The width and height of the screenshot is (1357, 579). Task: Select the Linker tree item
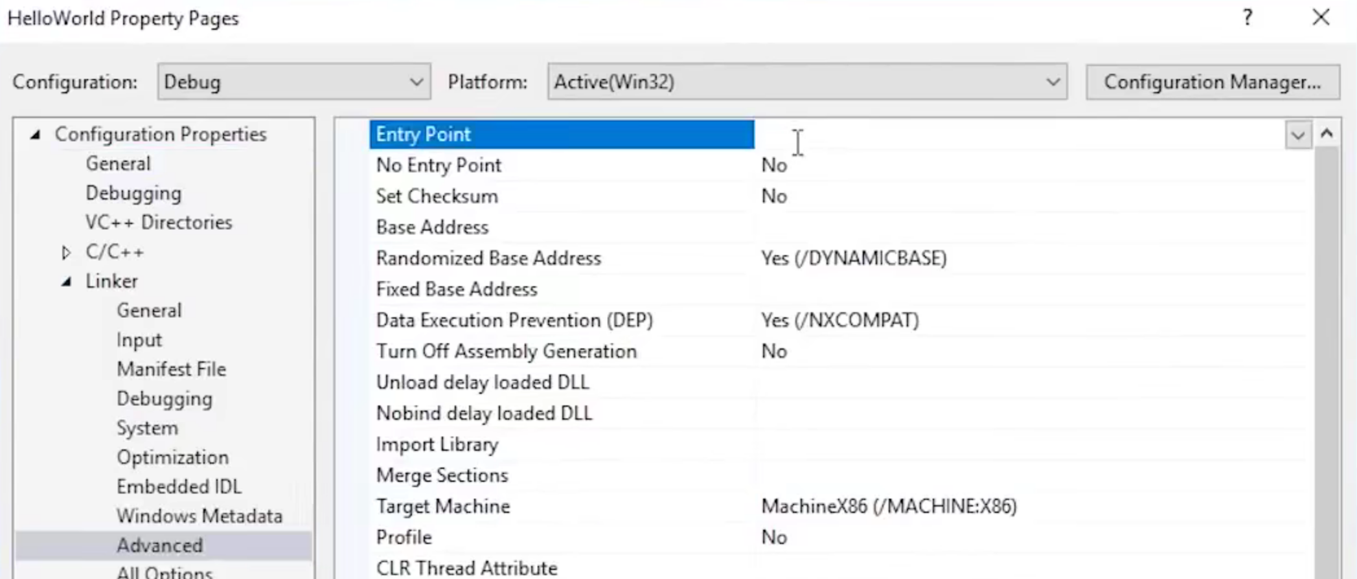(111, 281)
